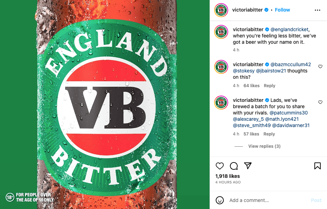Open the emoji picker smiley icon
327x209 pixels.
(x=220, y=200)
